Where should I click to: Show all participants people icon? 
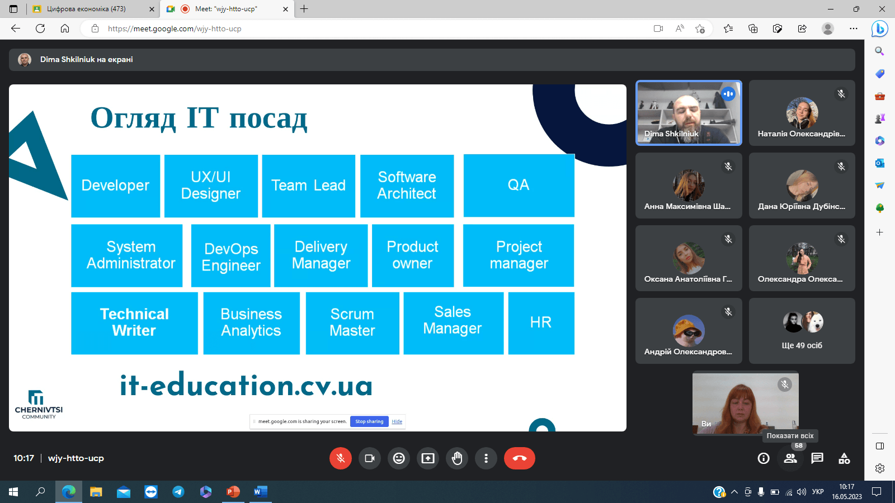(x=790, y=458)
